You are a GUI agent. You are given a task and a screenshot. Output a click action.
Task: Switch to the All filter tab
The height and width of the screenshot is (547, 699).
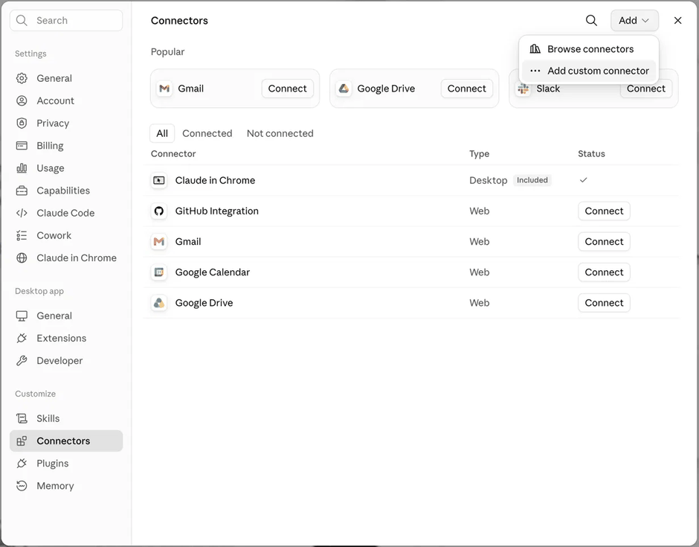162,133
